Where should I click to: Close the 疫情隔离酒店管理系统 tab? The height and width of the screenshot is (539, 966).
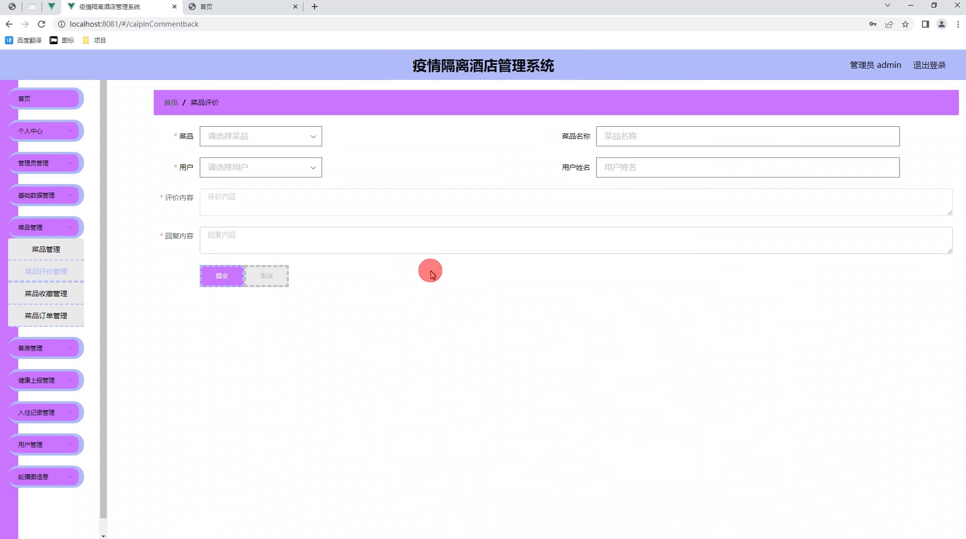pos(175,7)
